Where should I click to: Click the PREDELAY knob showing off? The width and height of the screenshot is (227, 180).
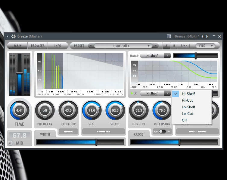[x=45, y=110]
